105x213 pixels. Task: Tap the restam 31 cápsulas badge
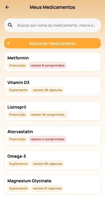[47, 188]
